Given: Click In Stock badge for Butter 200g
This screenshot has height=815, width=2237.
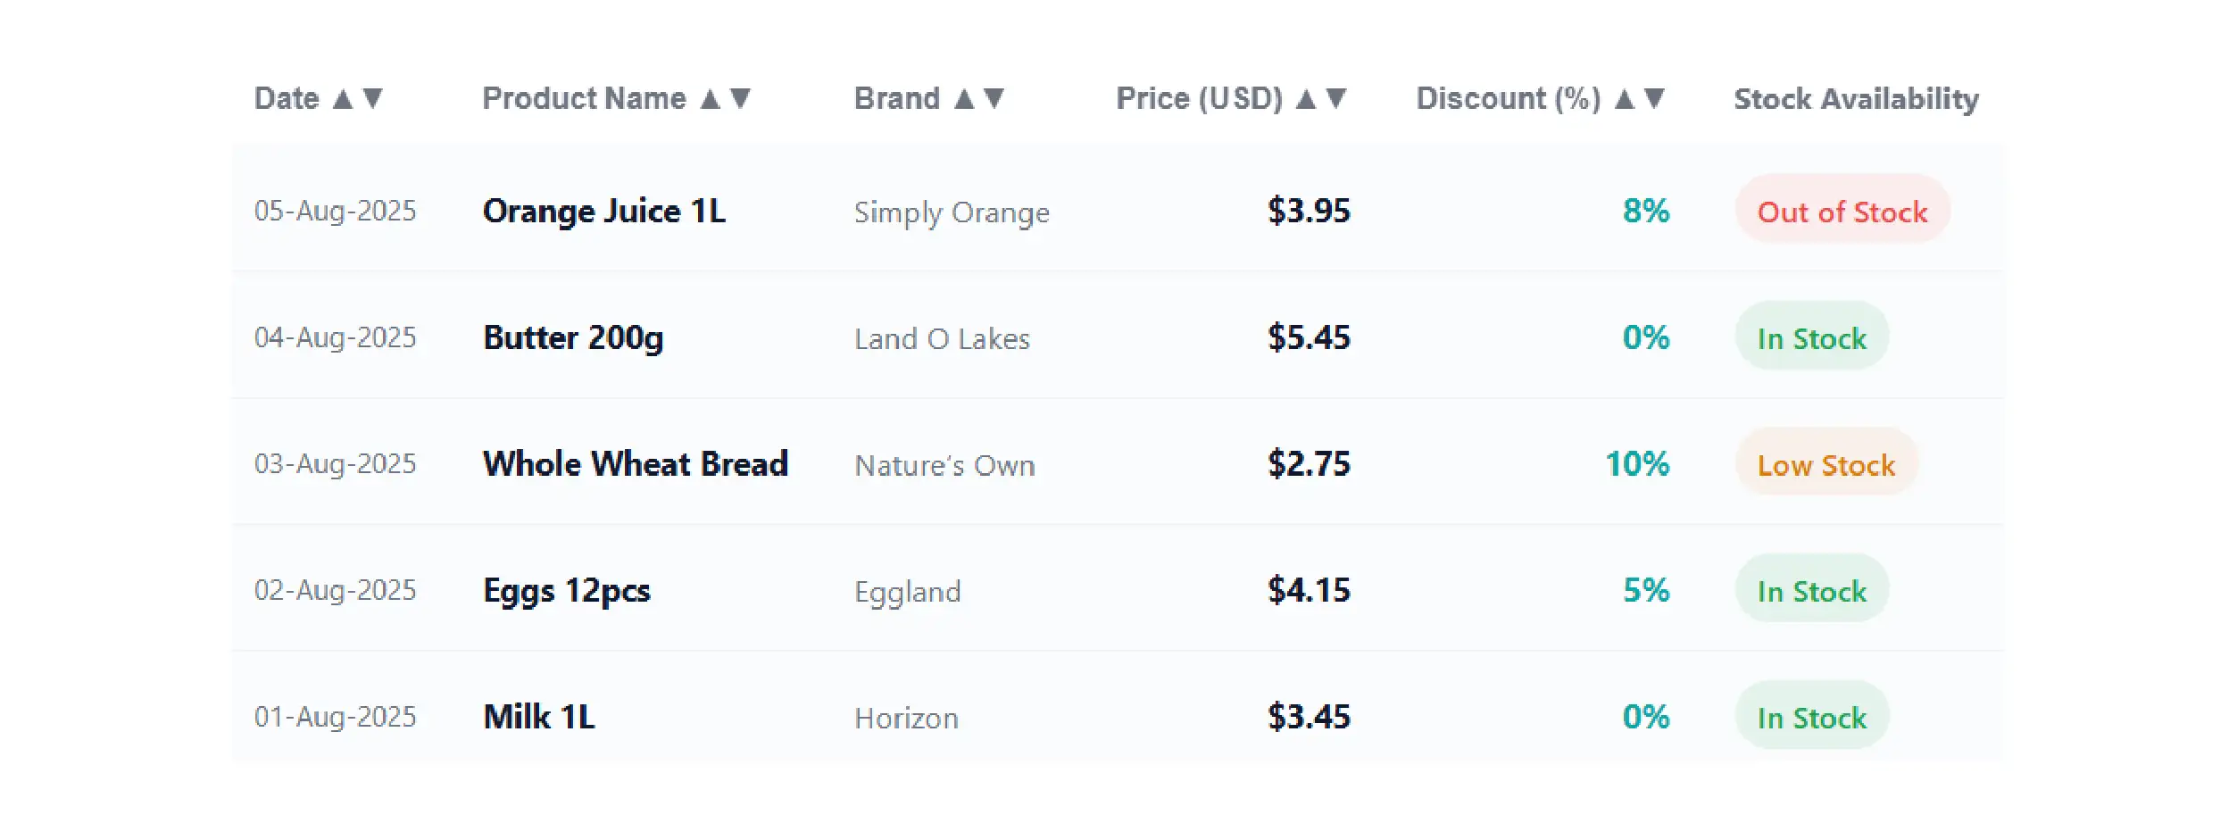Looking at the screenshot, I should 1812,338.
